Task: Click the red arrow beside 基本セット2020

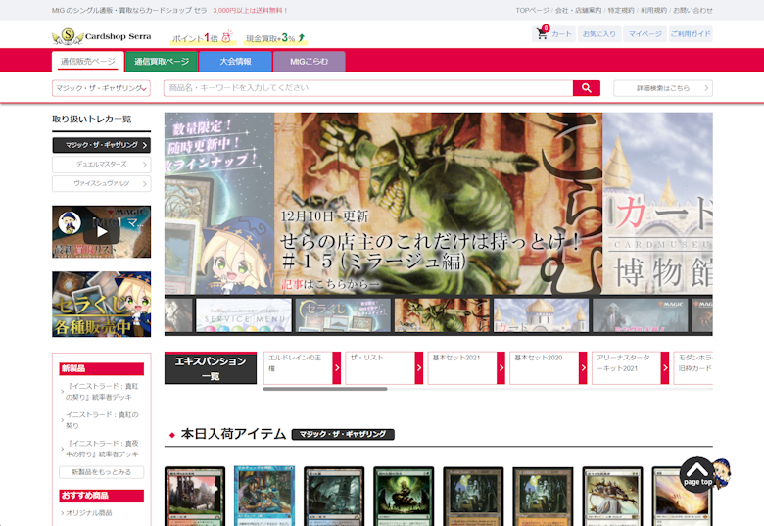Action: pyautogui.click(x=584, y=367)
